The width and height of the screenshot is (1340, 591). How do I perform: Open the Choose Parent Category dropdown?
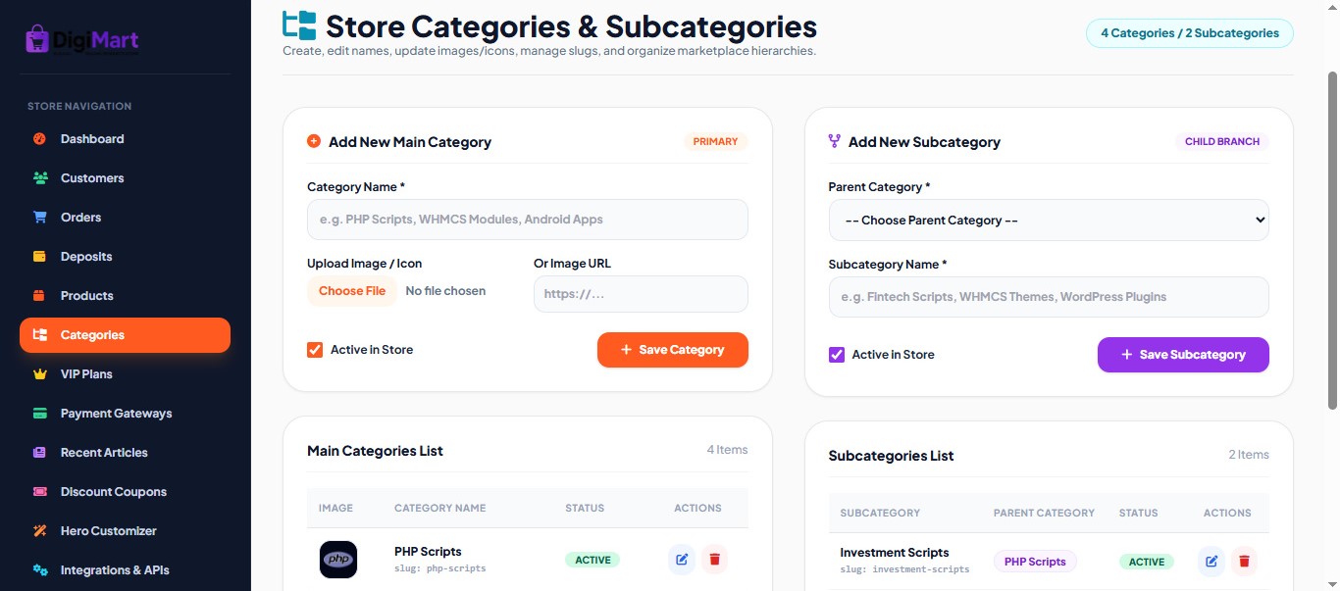pyautogui.click(x=1049, y=221)
